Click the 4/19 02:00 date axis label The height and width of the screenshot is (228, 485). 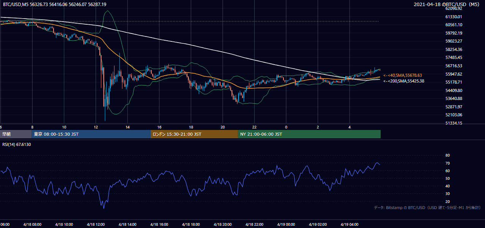(x=318, y=225)
